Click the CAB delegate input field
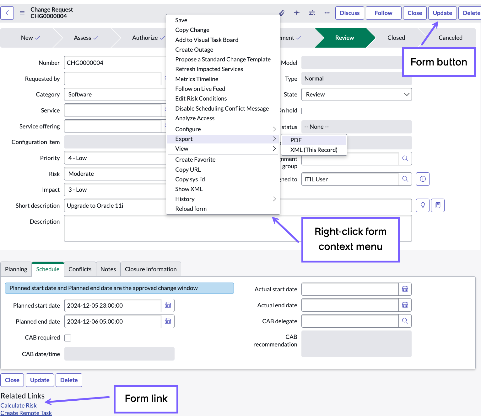Viewport: 481px width, 416px height. point(350,321)
